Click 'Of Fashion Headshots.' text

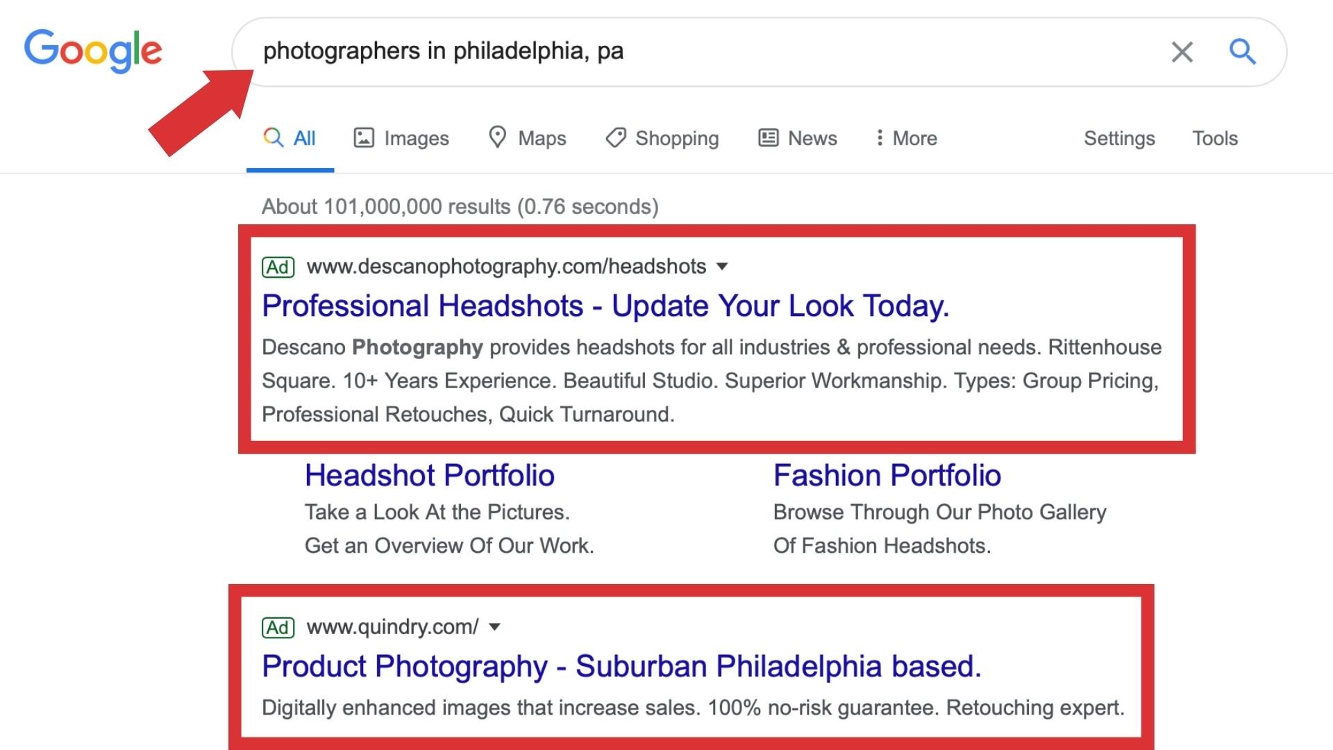(x=882, y=546)
